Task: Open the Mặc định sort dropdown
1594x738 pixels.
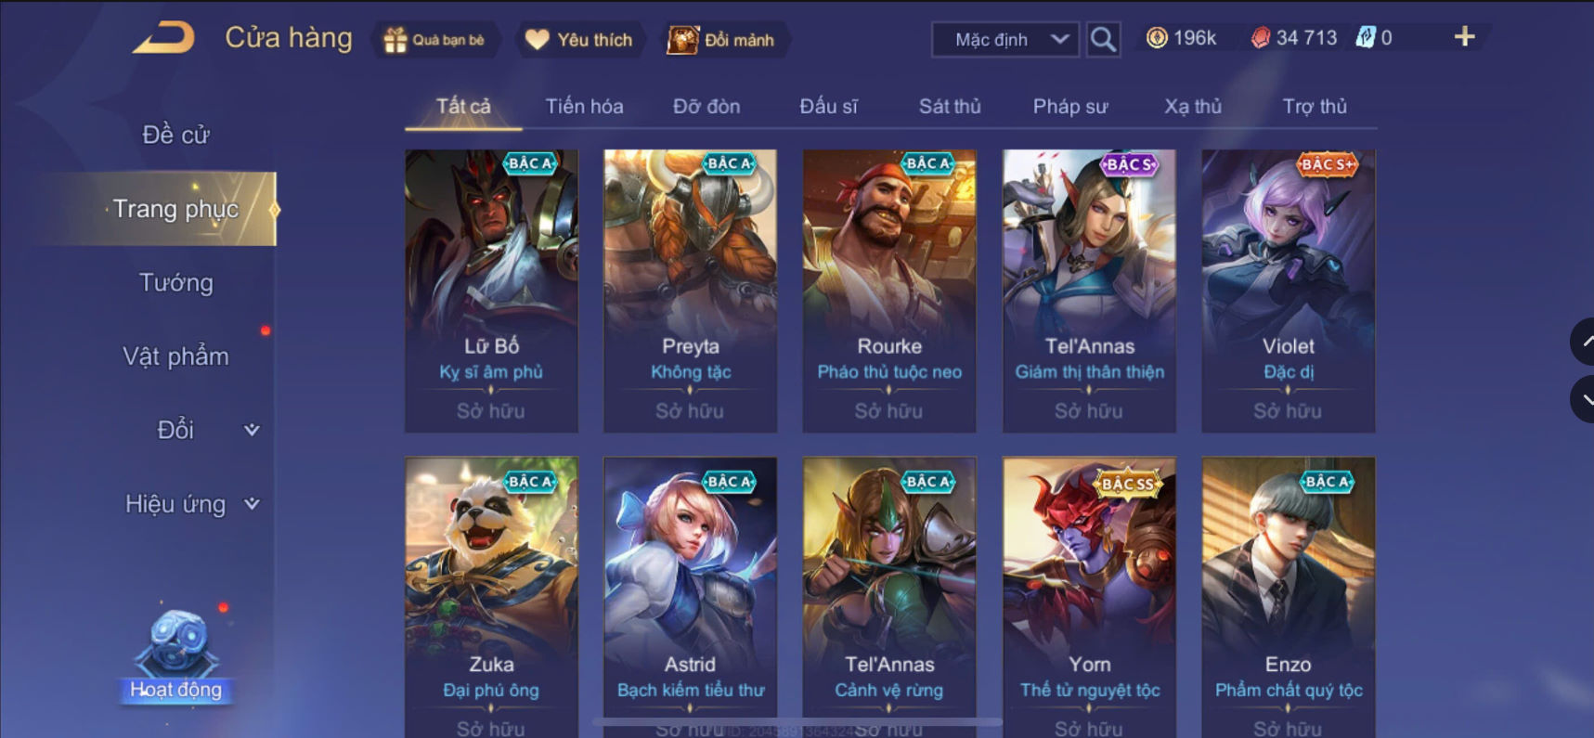Action: click(1005, 40)
